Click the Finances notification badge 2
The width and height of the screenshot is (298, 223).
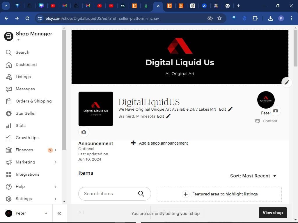coord(50,150)
